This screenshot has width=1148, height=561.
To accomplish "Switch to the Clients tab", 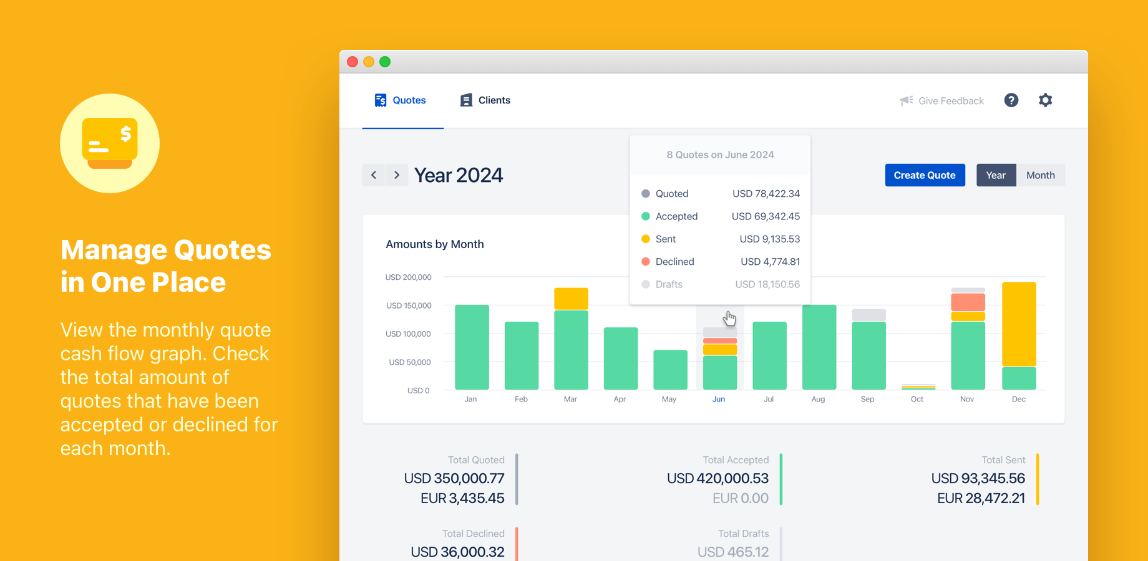I will [x=485, y=100].
